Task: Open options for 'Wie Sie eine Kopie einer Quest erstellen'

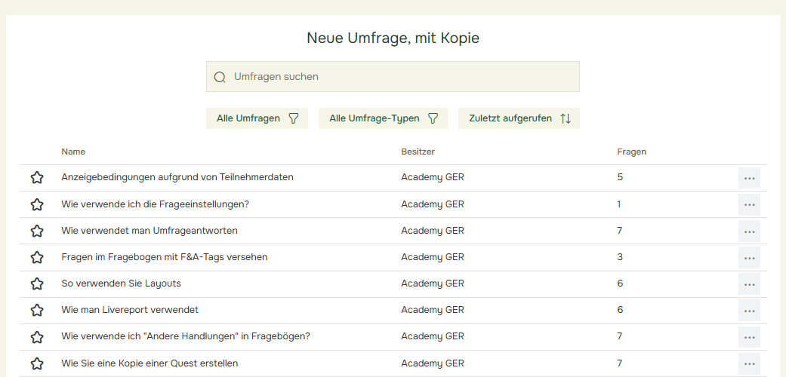Action: coord(749,364)
